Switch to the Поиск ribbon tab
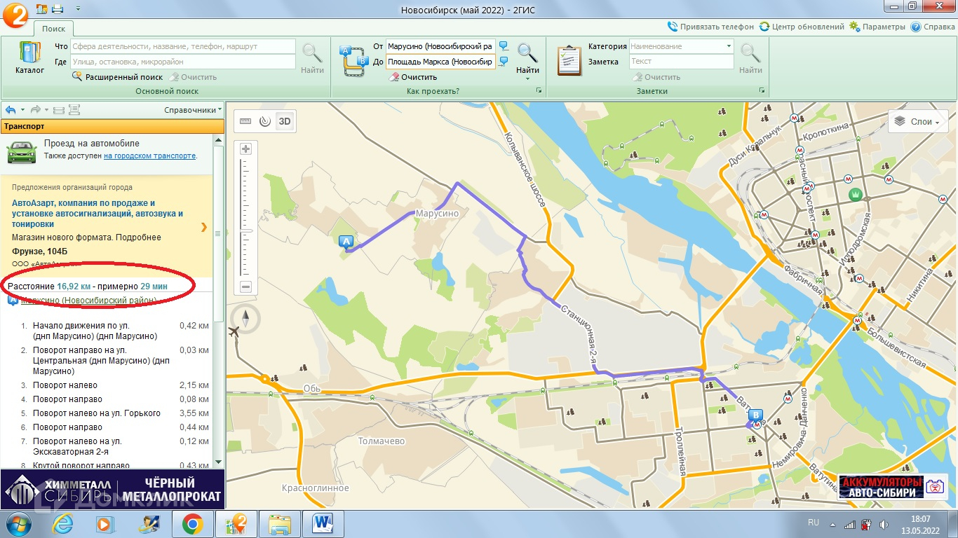958x538 pixels. (x=53, y=29)
